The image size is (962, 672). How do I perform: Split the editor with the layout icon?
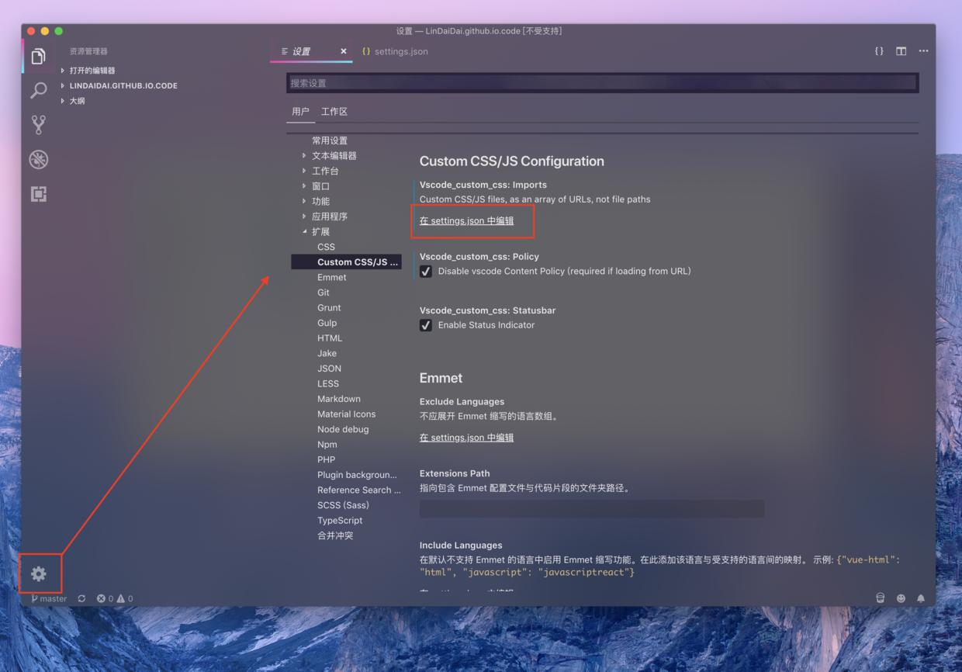pos(901,51)
